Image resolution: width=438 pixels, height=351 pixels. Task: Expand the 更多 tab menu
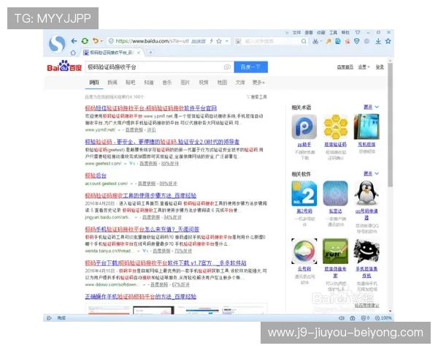click(258, 83)
